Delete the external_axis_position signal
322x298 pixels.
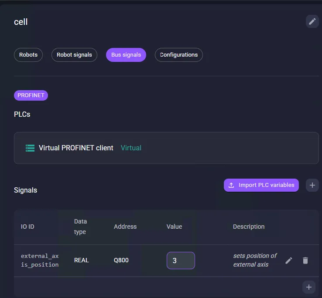coord(305,261)
